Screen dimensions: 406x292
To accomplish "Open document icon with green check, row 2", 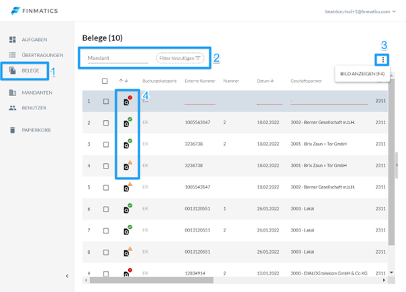I will (128, 122).
